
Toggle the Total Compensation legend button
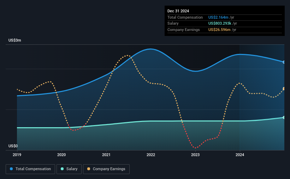30,169
